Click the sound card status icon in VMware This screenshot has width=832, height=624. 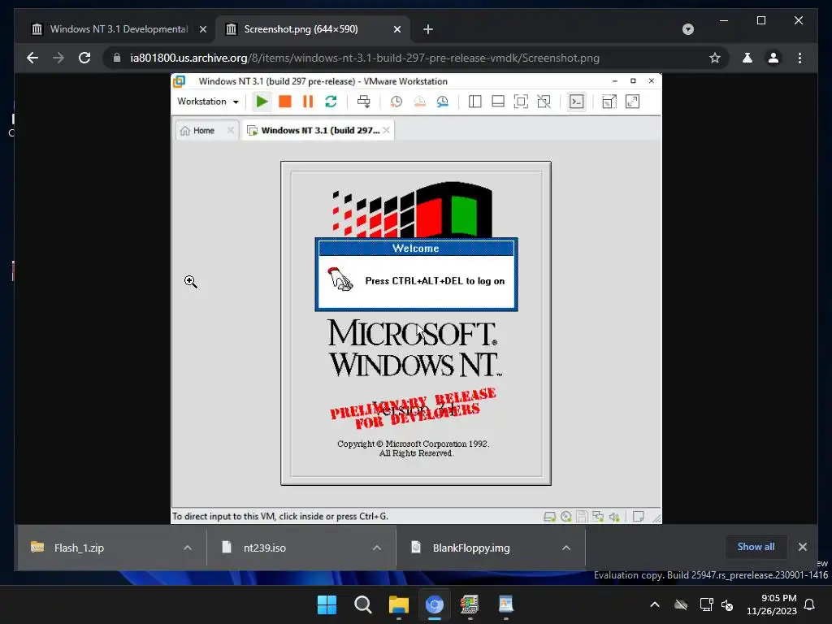pos(614,517)
